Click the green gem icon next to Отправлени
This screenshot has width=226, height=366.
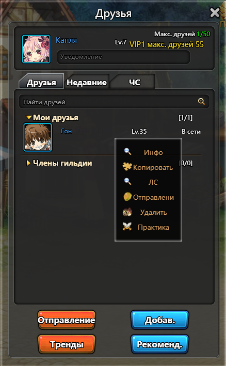click(x=127, y=197)
